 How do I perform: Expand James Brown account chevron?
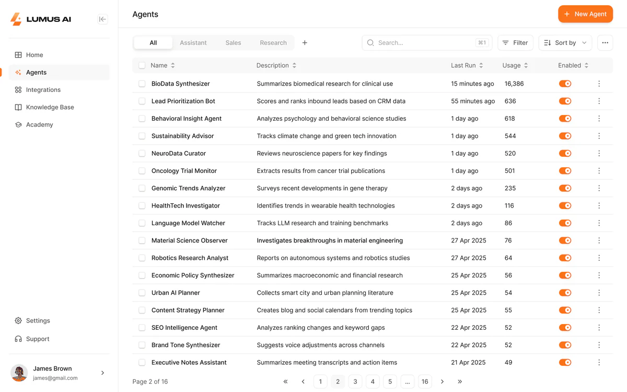(x=102, y=373)
